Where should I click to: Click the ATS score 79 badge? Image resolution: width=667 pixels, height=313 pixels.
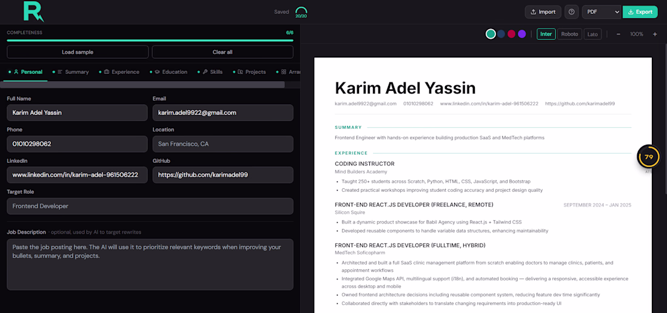pyautogui.click(x=648, y=157)
